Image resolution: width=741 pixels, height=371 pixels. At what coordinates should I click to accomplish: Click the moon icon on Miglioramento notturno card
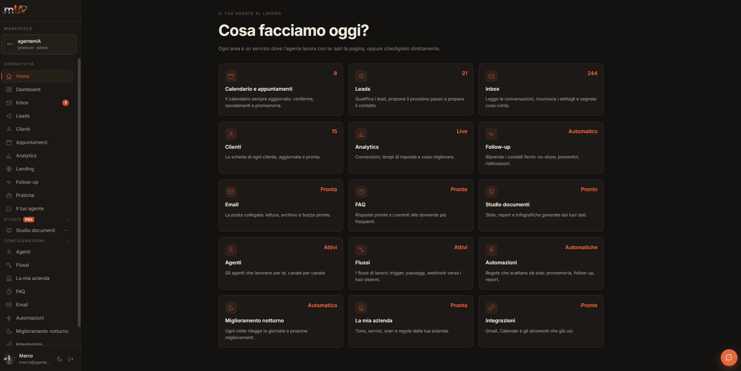(231, 308)
